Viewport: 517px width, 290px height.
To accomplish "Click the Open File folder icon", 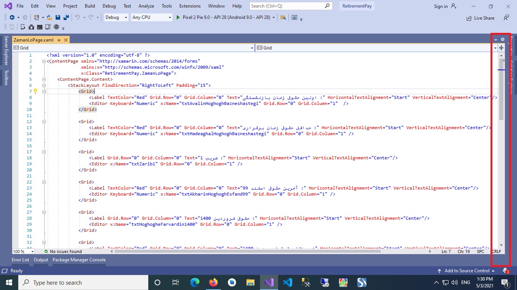I will (x=50, y=17).
